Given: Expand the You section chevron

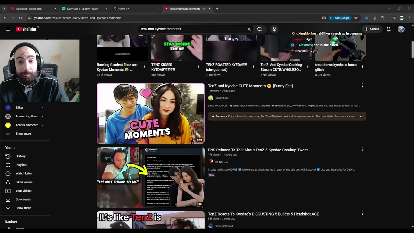Looking at the screenshot, I should [x=15, y=148].
